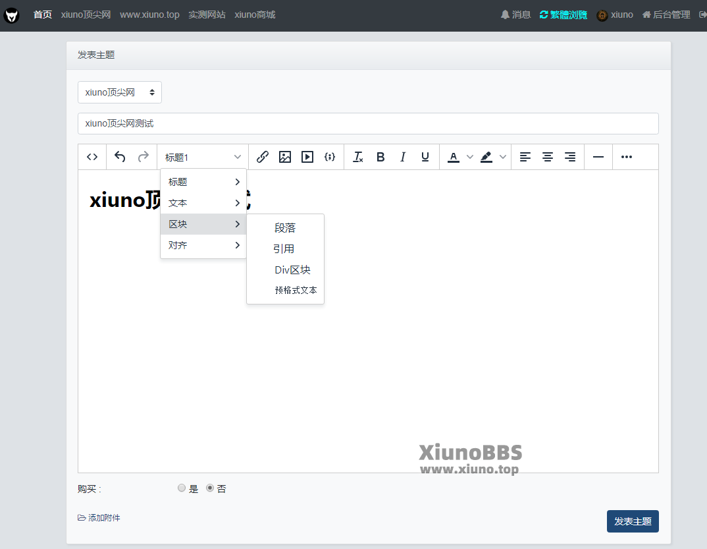Image resolution: width=707 pixels, height=549 pixels.
Task: Click the highlight background color swatch
Action: click(x=486, y=157)
